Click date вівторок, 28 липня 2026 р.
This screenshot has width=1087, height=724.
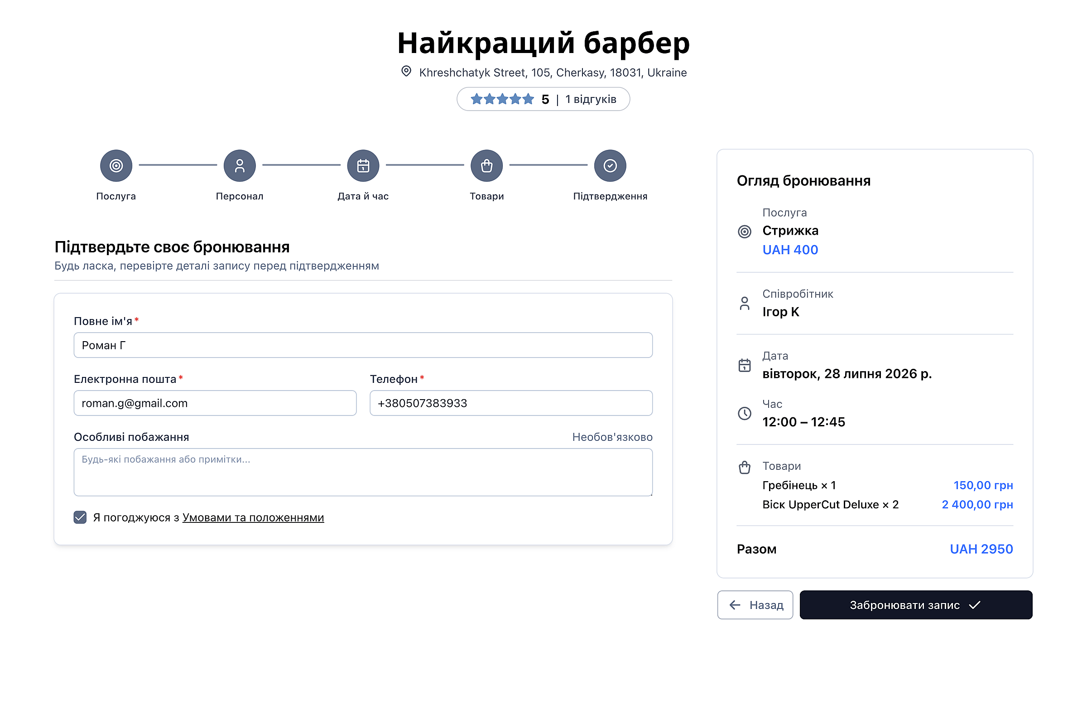click(847, 373)
